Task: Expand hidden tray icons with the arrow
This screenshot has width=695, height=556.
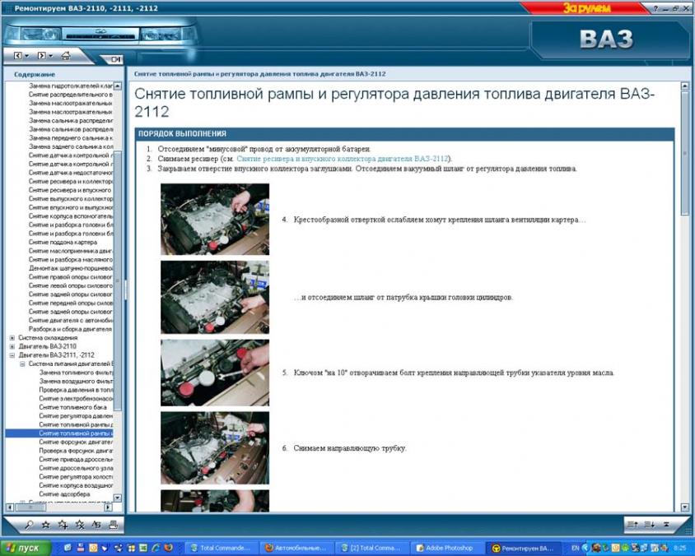Action: (x=585, y=548)
